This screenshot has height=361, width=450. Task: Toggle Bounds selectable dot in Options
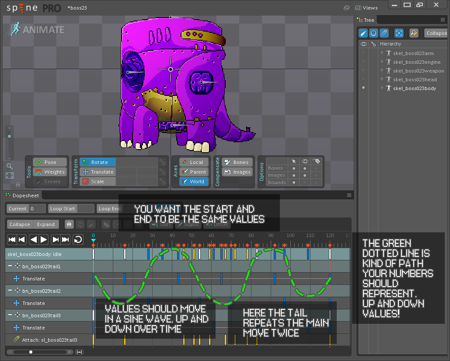tap(294, 182)
